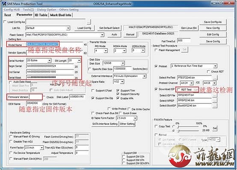Click the Save Config As button
Image resolution: width=237 pixels, height=170 pixels.
pos(213,22)
